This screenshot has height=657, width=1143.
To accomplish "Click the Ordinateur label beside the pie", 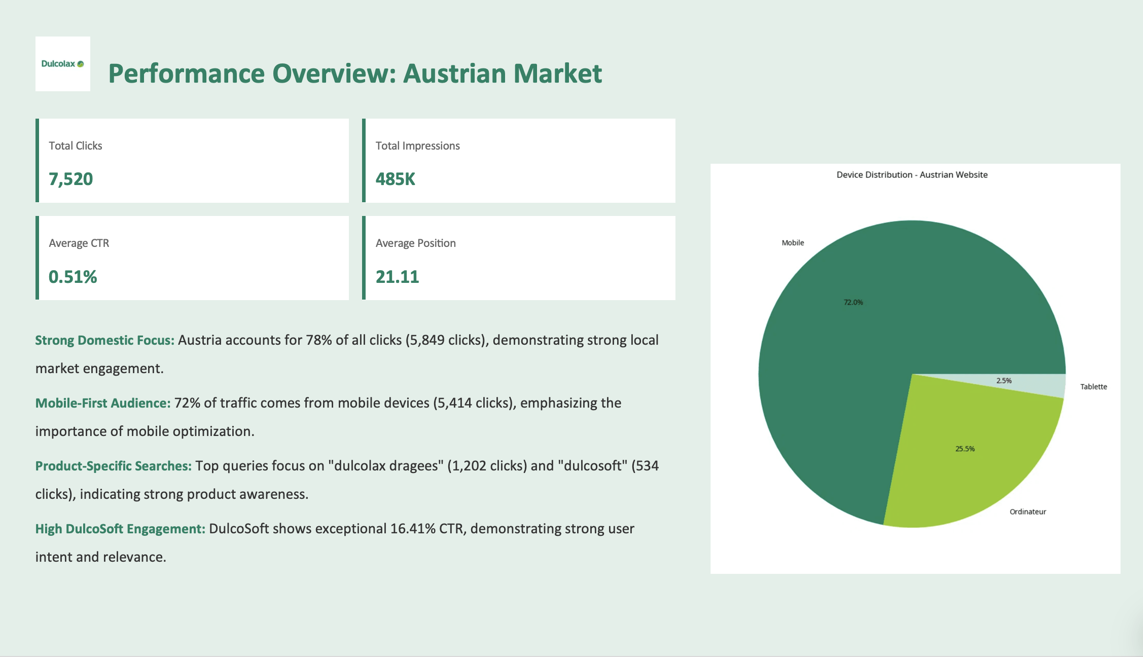I will (x=1028, y=512).
